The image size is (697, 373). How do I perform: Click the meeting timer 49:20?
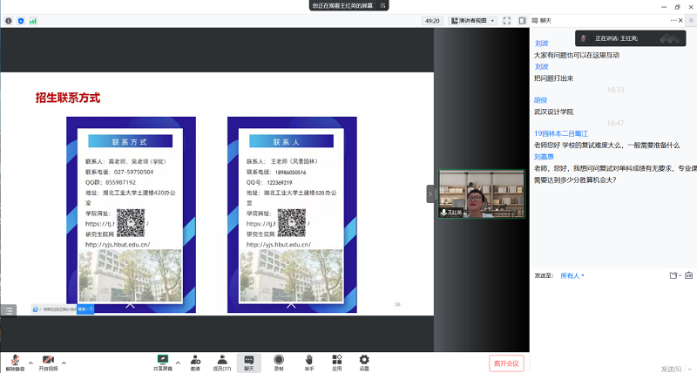click(432, 21)
